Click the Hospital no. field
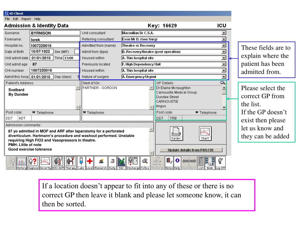 pos(55,46)
